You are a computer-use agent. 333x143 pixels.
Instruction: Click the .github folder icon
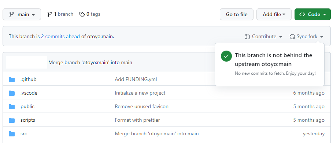point(12,80)
